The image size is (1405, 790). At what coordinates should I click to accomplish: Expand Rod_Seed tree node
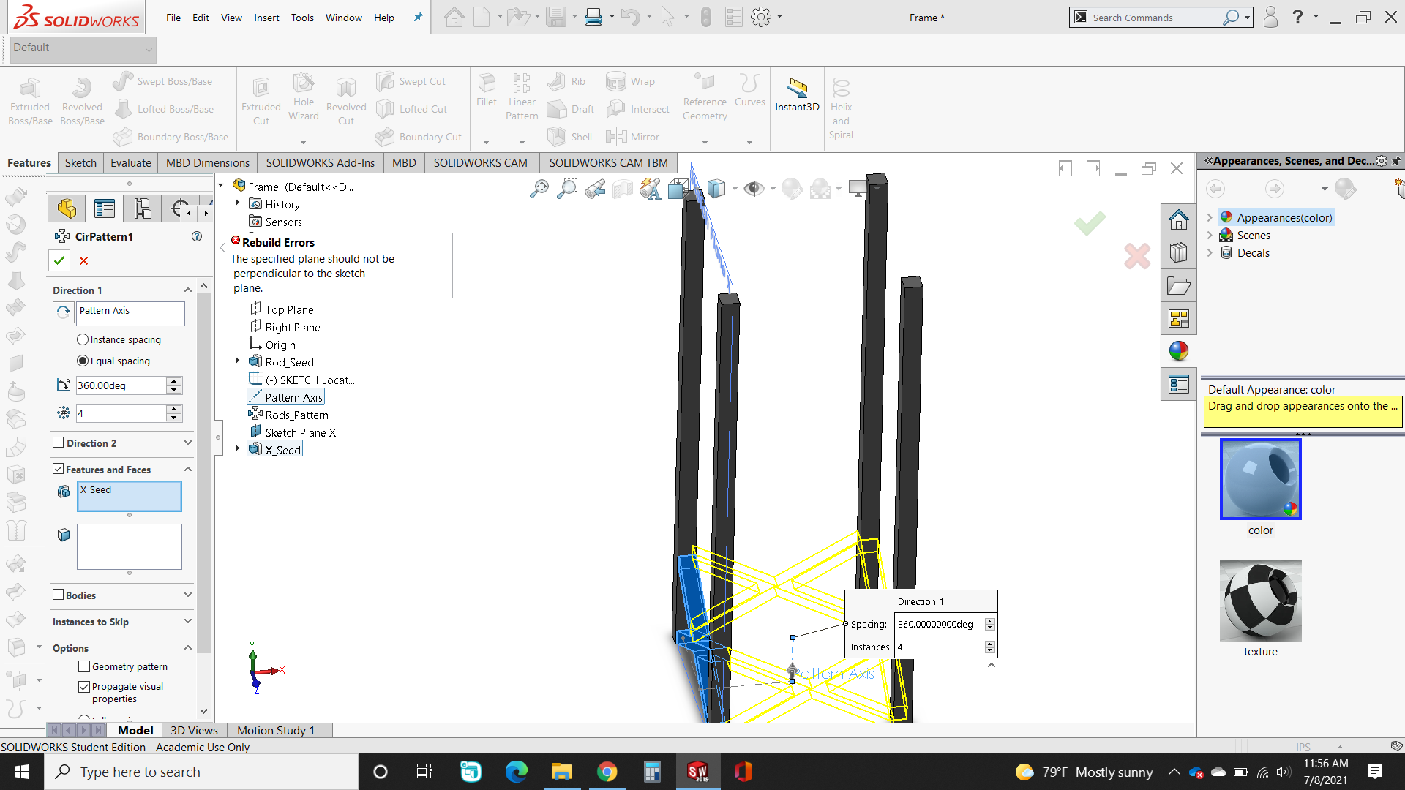pos(238,361)
